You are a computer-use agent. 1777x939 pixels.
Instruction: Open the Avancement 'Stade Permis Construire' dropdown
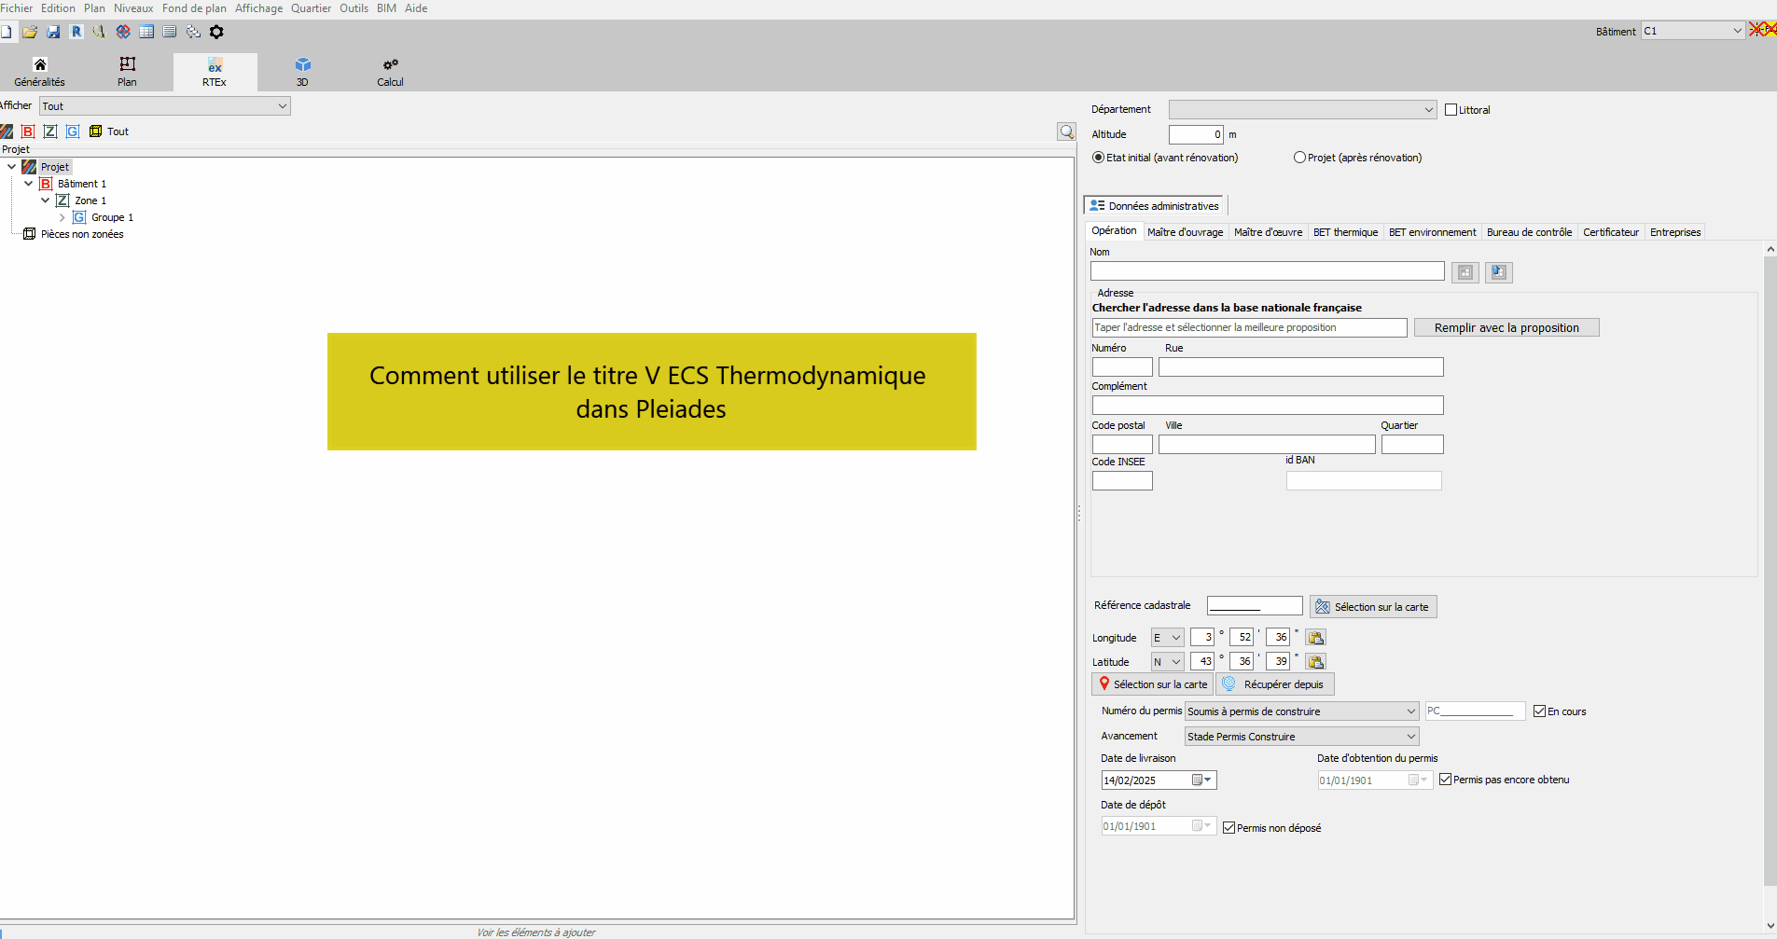[1301, 737]
